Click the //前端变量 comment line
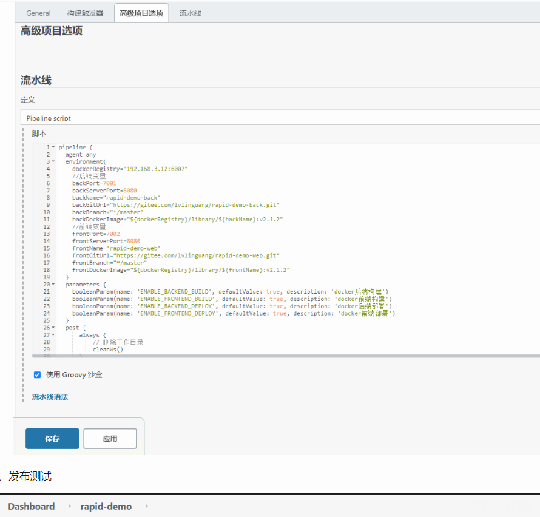Viewport: 540px width, 517px height. point(89,226)
